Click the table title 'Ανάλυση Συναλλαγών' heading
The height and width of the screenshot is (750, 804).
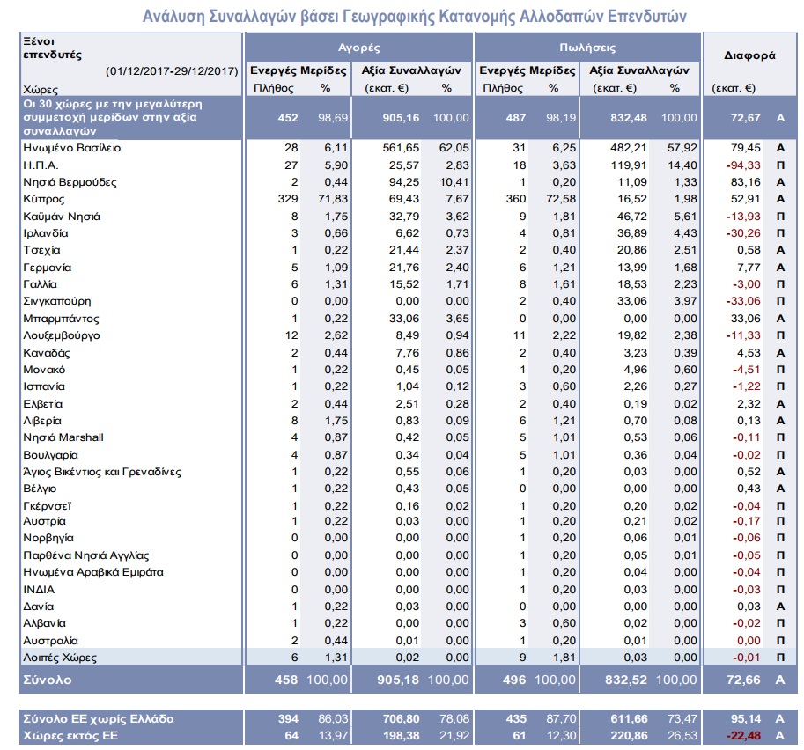(x=414, y=16)
